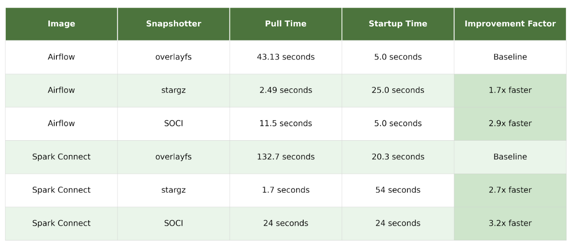The image size is (570, 245).
Task: Click the 11.5 seconds pull time cell
Action: (285, 123)
